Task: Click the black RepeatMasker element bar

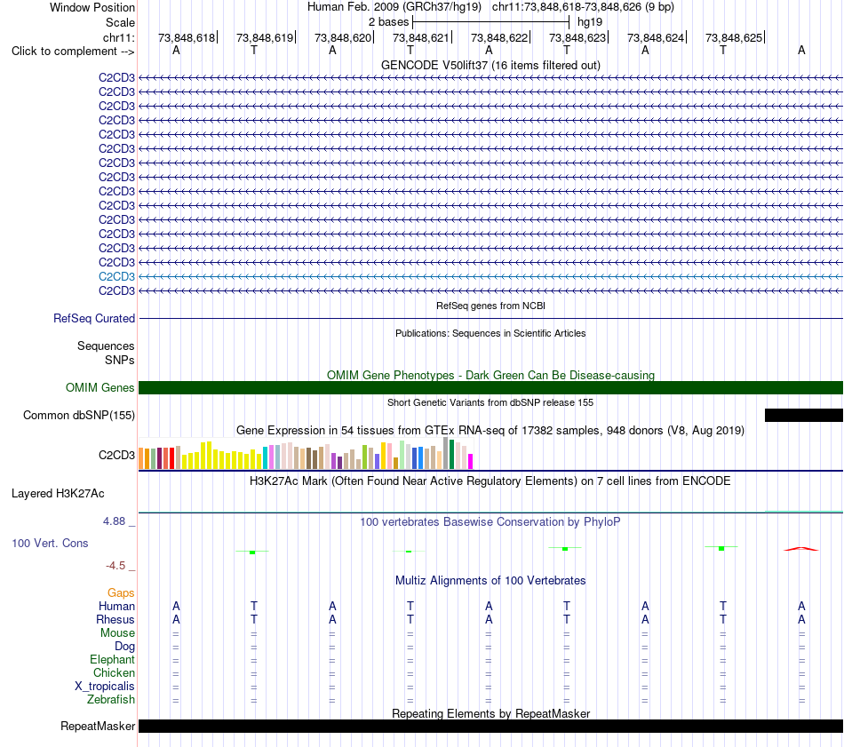Action: tap(490, 726)
